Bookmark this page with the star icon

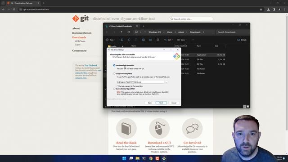(x=261, y=9)
